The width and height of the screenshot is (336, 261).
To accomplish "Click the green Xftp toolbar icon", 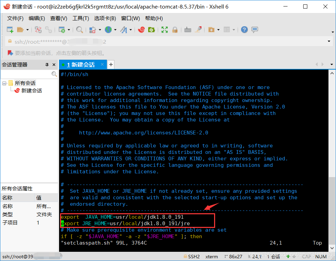I will point(152,30).
